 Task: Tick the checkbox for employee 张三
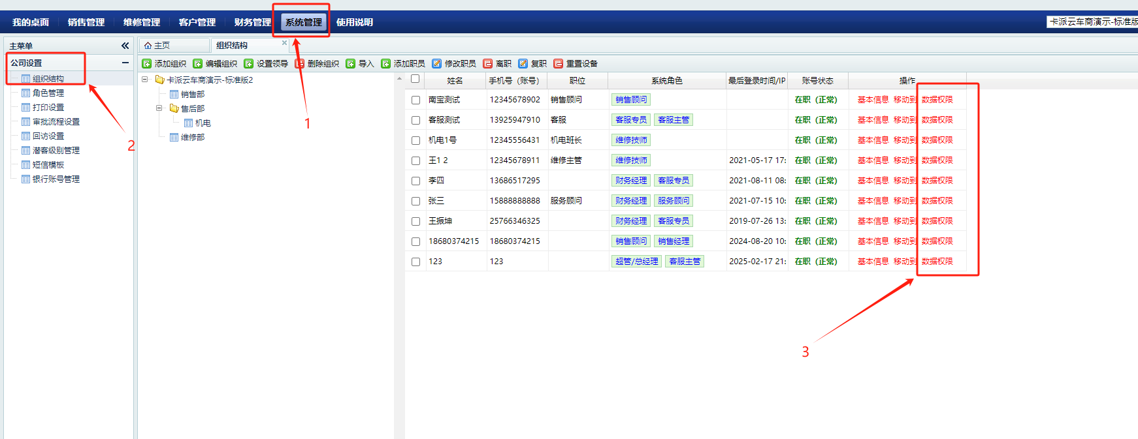[x=415, y=201]
